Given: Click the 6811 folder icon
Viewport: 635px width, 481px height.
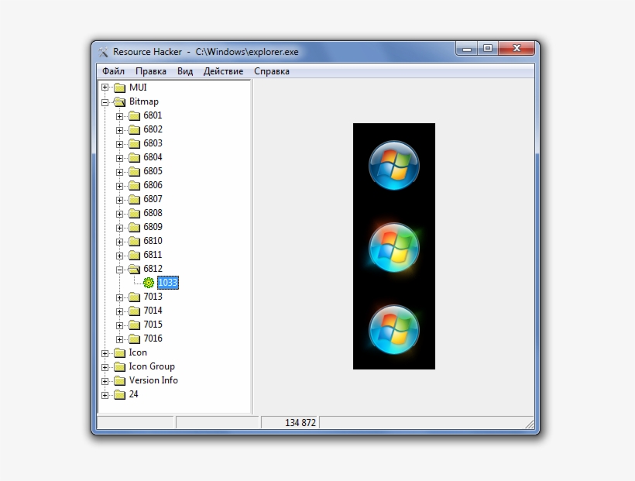Looking at the screenshot, I should click(134, 256).
